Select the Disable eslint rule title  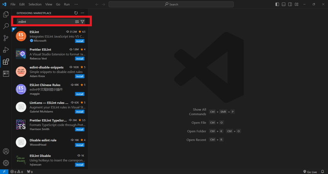click(x=43, y=140)
